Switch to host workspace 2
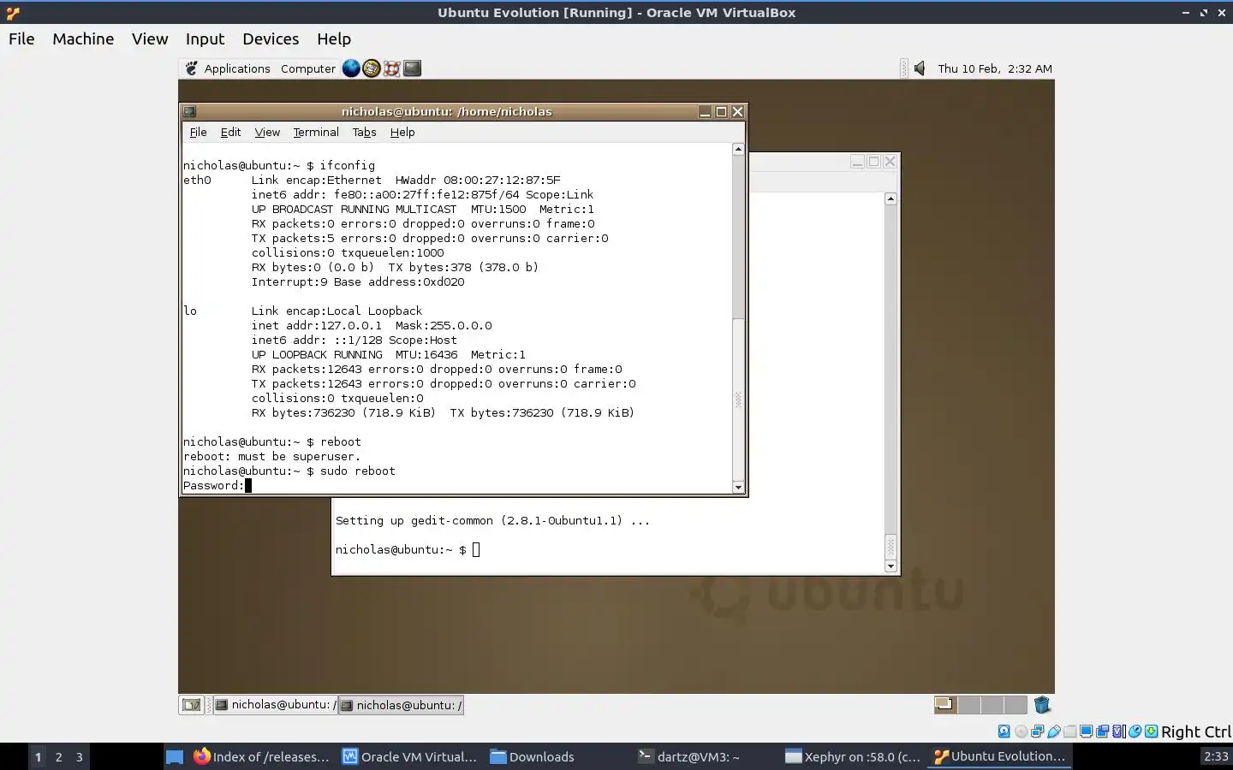 point(58,756)
